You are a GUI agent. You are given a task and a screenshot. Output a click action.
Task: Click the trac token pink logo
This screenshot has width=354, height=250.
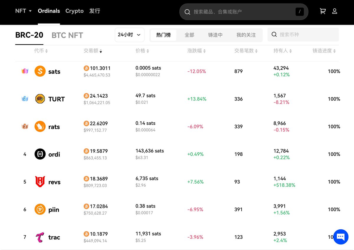(40, 237)
